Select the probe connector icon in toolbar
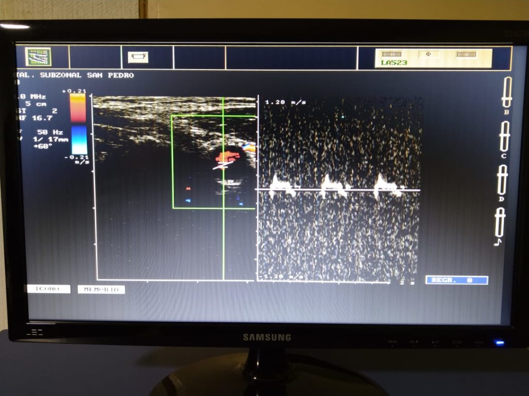The image size is (529, 396). coord(138,57)
